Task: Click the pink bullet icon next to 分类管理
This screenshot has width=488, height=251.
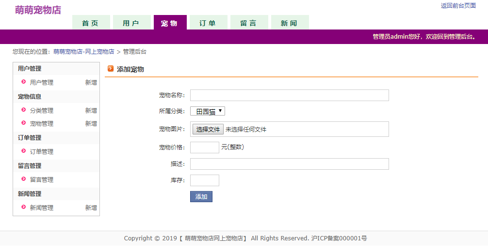Action: point(24,110)
